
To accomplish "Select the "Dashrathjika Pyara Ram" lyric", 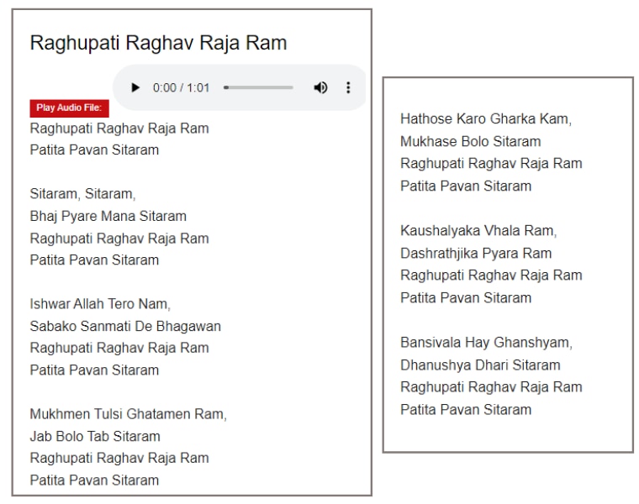I will (x=476, y=253).
